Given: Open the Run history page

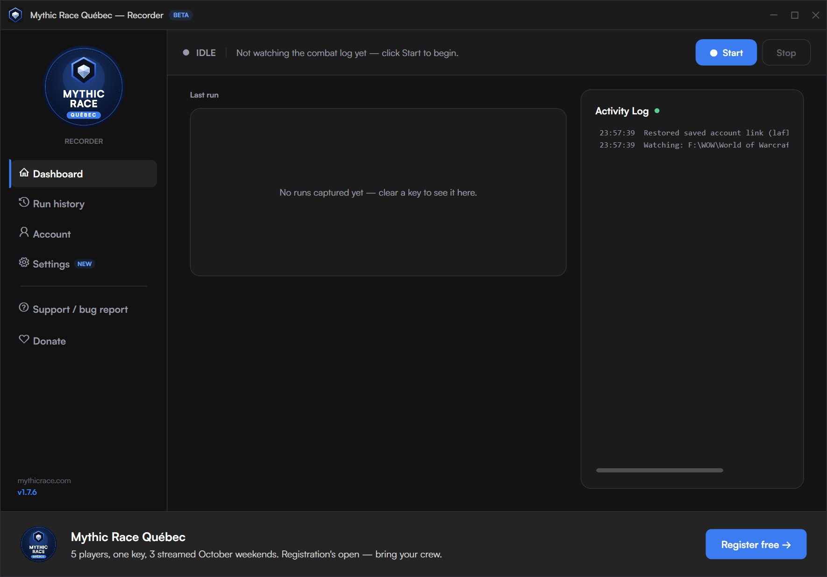Looking at the screenshot, I should tap(84, 204).
